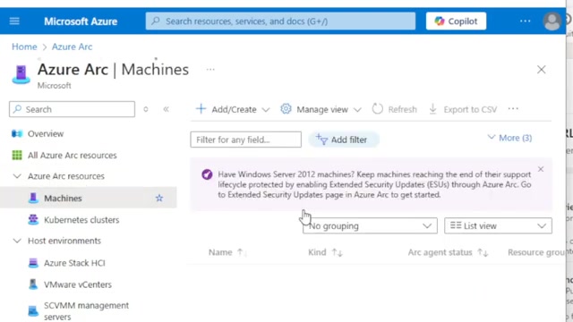Open the user account avatar

tap(552, 21)
